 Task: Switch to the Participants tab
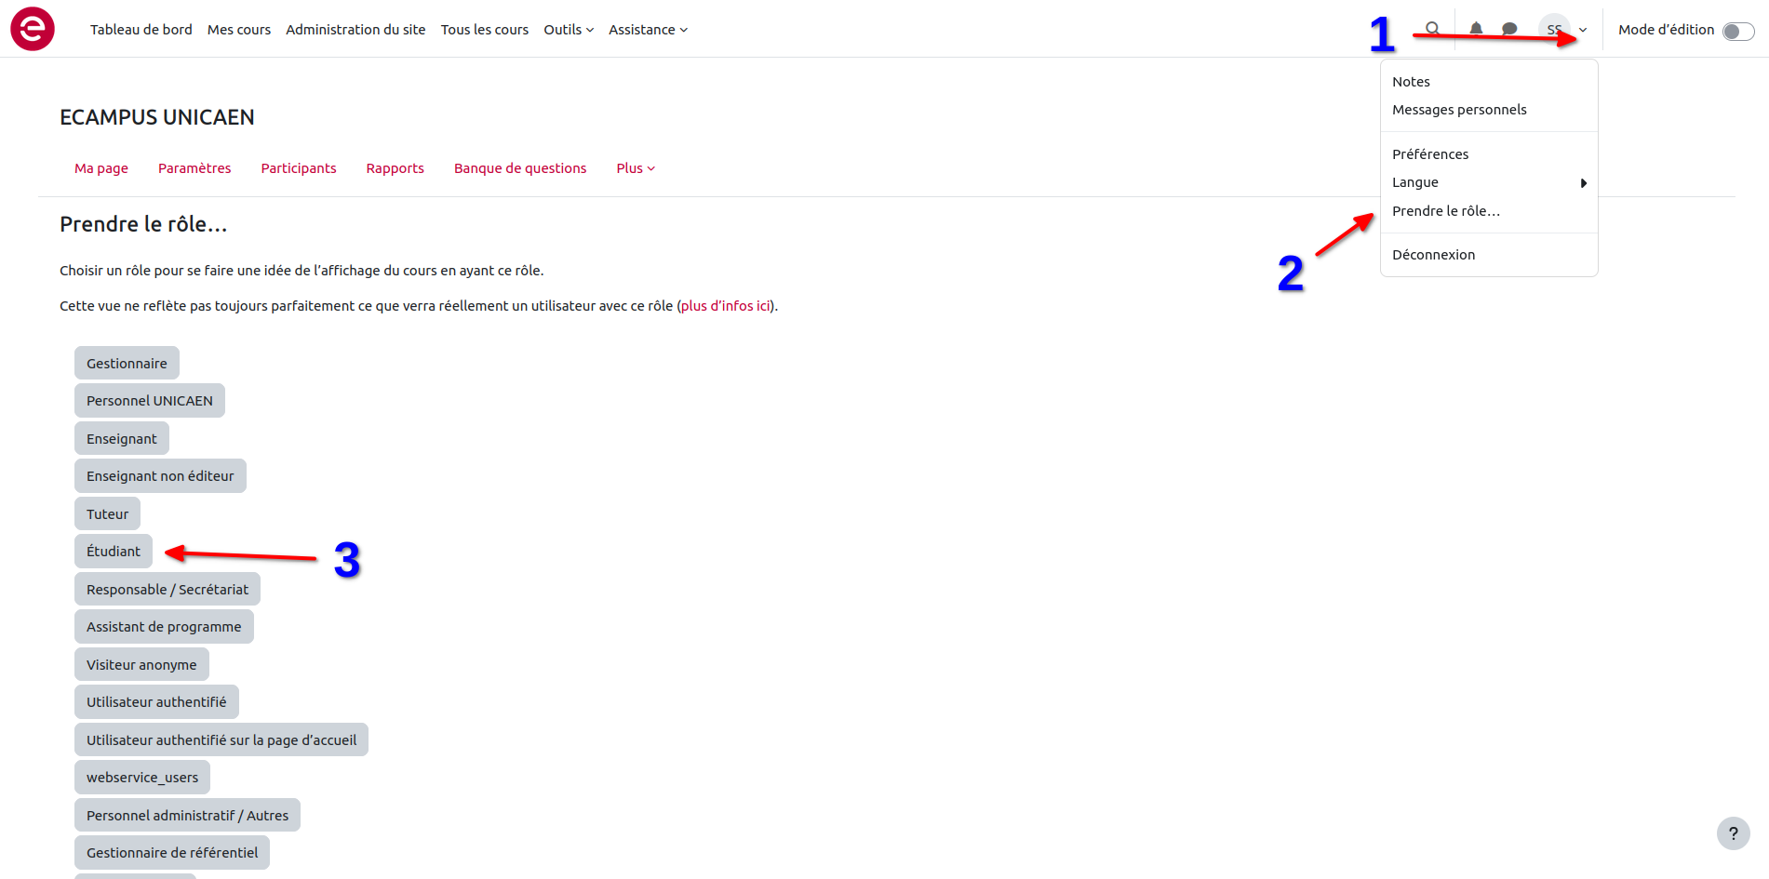pos(298,168)
